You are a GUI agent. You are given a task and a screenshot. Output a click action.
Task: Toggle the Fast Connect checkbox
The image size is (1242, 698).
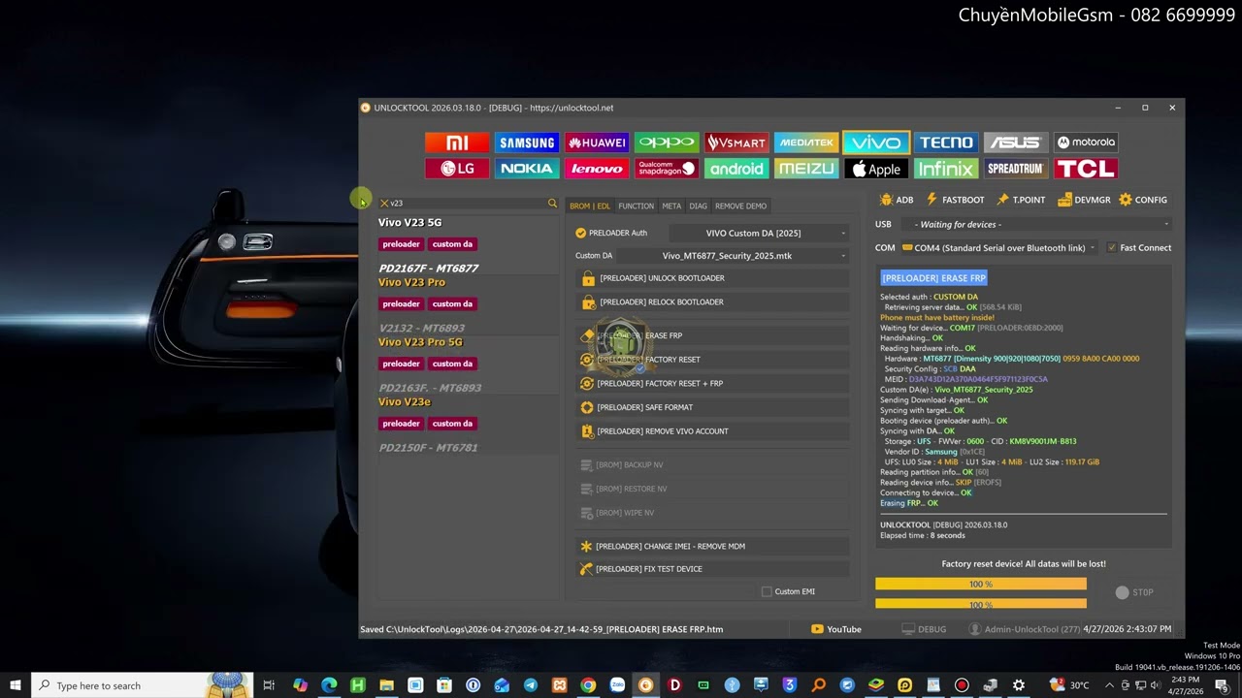(1112, 247)
